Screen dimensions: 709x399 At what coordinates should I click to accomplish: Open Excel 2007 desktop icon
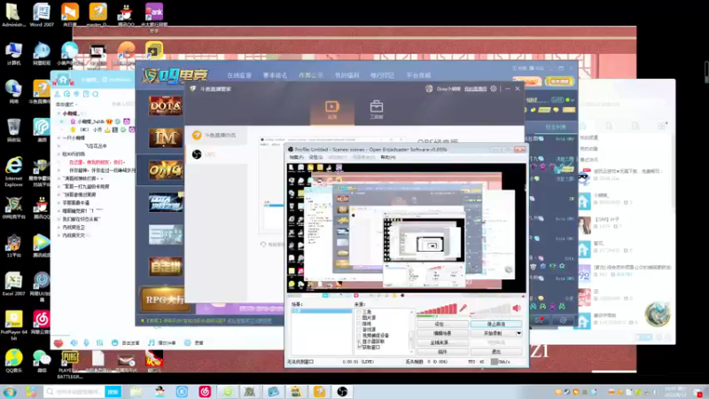(x=13, y=284)
